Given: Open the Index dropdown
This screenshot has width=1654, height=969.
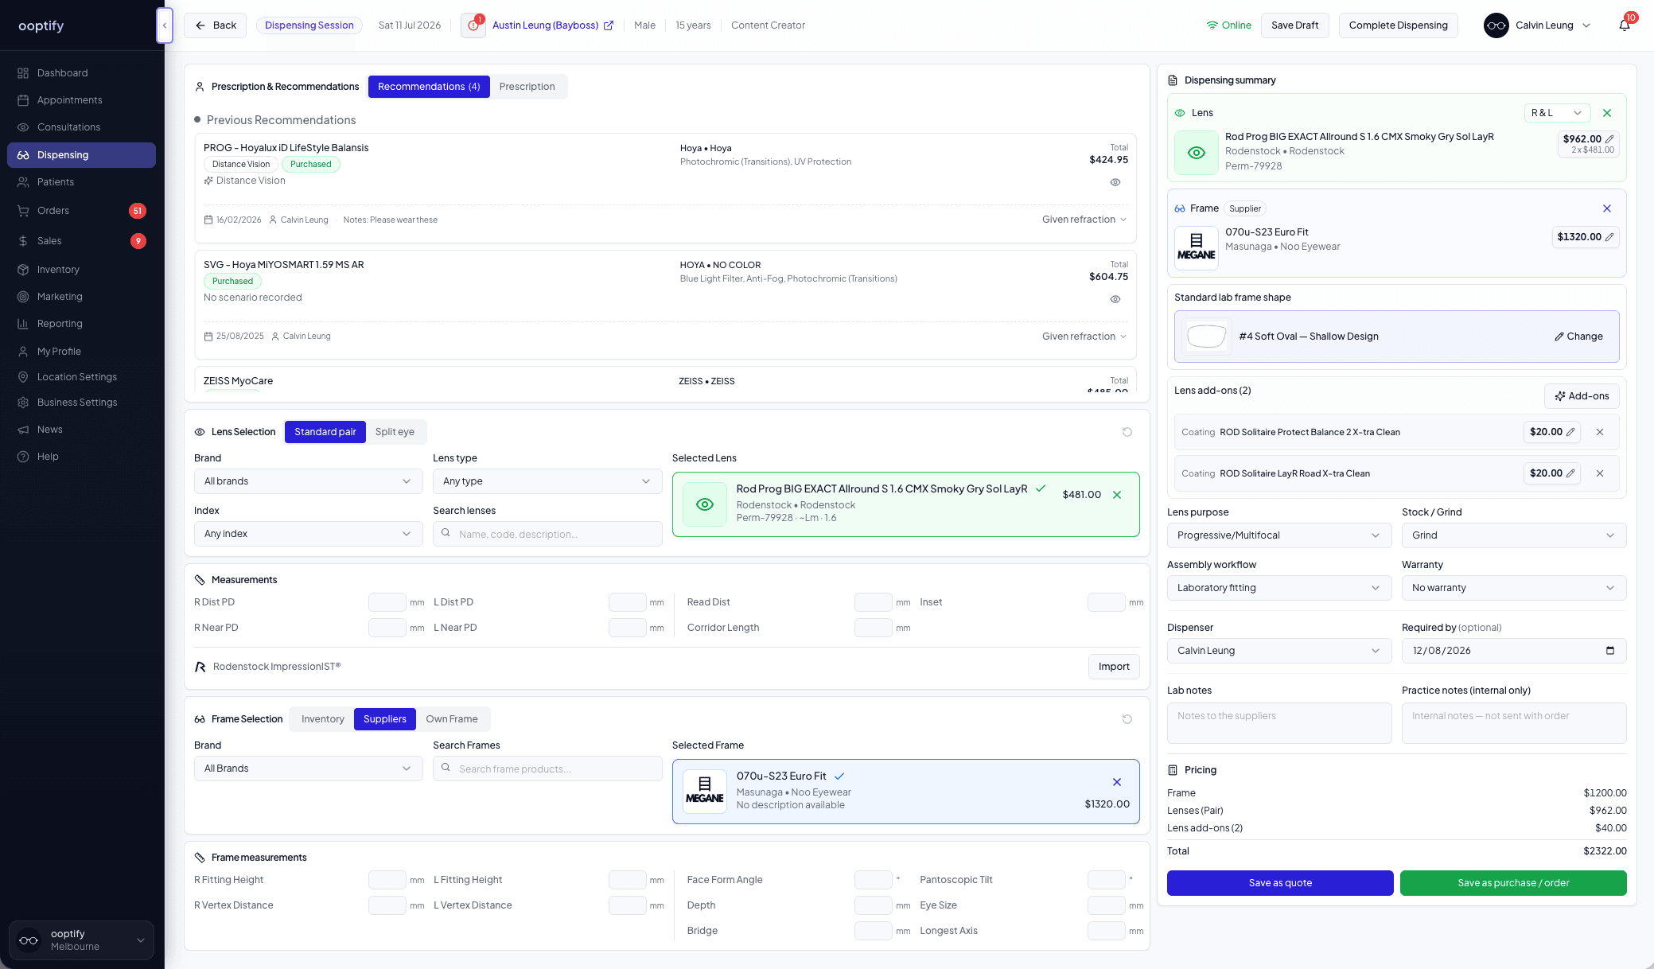Looking at the screenshot, I should pos(308,534).
